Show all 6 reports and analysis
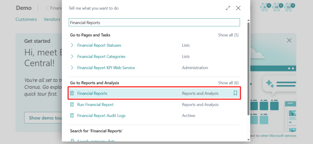The width and height of the screenshot is (313, 144). 228,83
